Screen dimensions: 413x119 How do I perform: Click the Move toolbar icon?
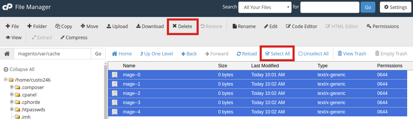point(83,26)
